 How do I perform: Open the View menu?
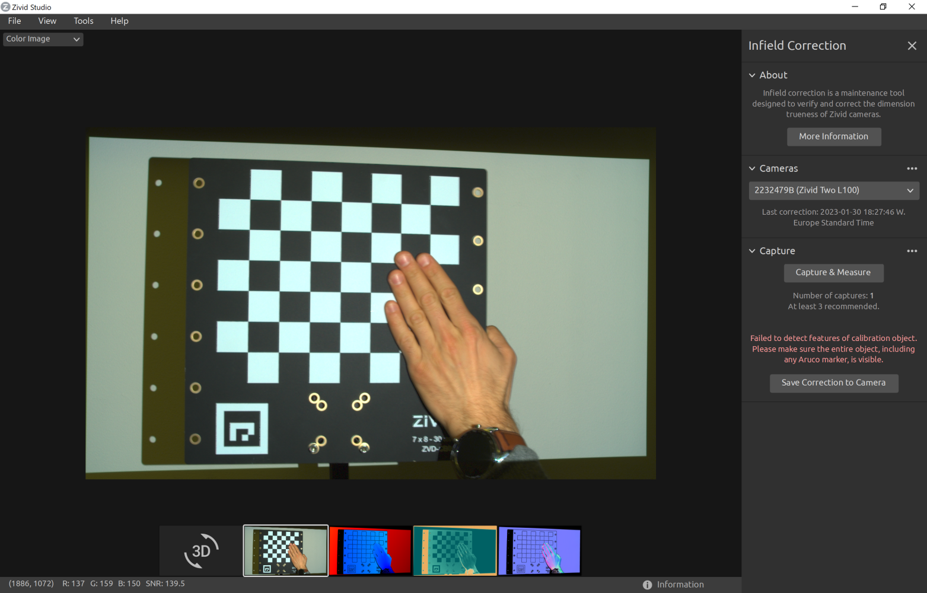(47, 21)
